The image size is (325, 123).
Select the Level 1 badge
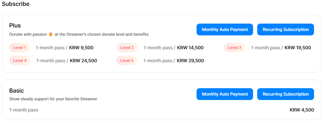20,47
